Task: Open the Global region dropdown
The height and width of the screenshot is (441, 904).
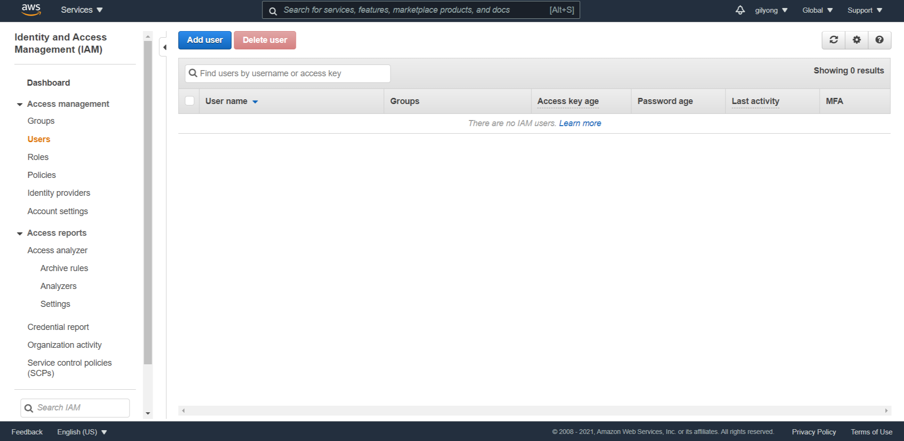Action: pyautogui.click(x=817, y=10)
